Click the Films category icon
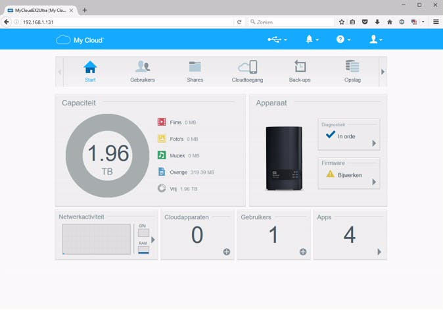The width and height of the screenshot is (443, 310). (x=162, y=122)
